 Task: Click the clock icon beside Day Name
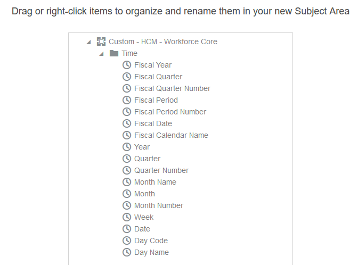click(x=127, y=252)
